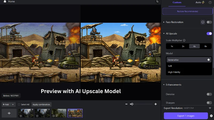Click the checkmark icon on the Generative model
The height and width of the screenshot is (120, 214).
pos(209,60)
